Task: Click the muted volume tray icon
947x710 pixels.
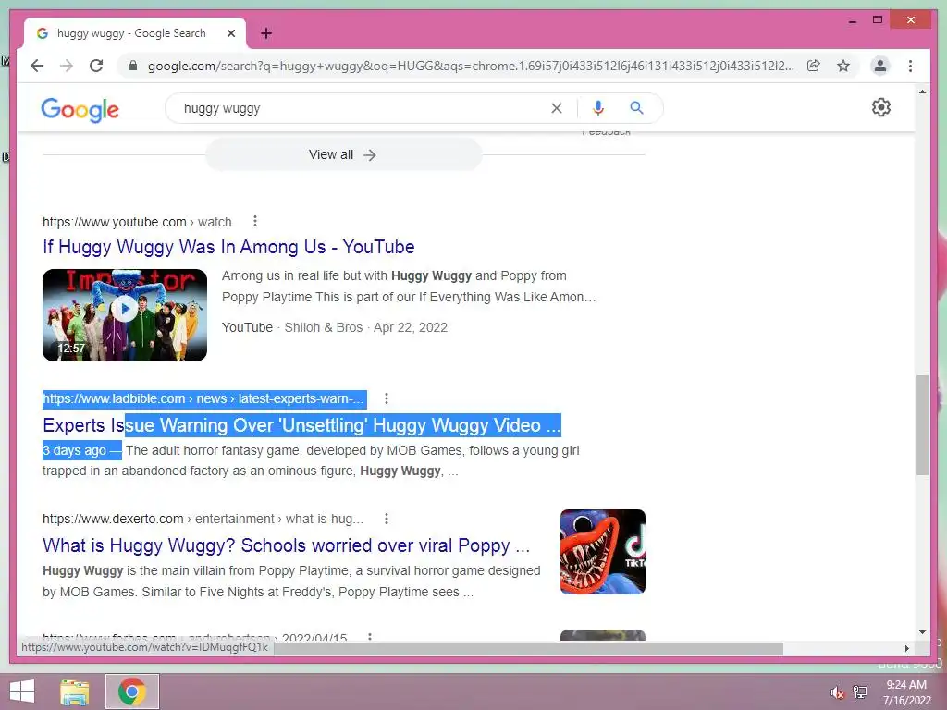Action: coord(837,692)
